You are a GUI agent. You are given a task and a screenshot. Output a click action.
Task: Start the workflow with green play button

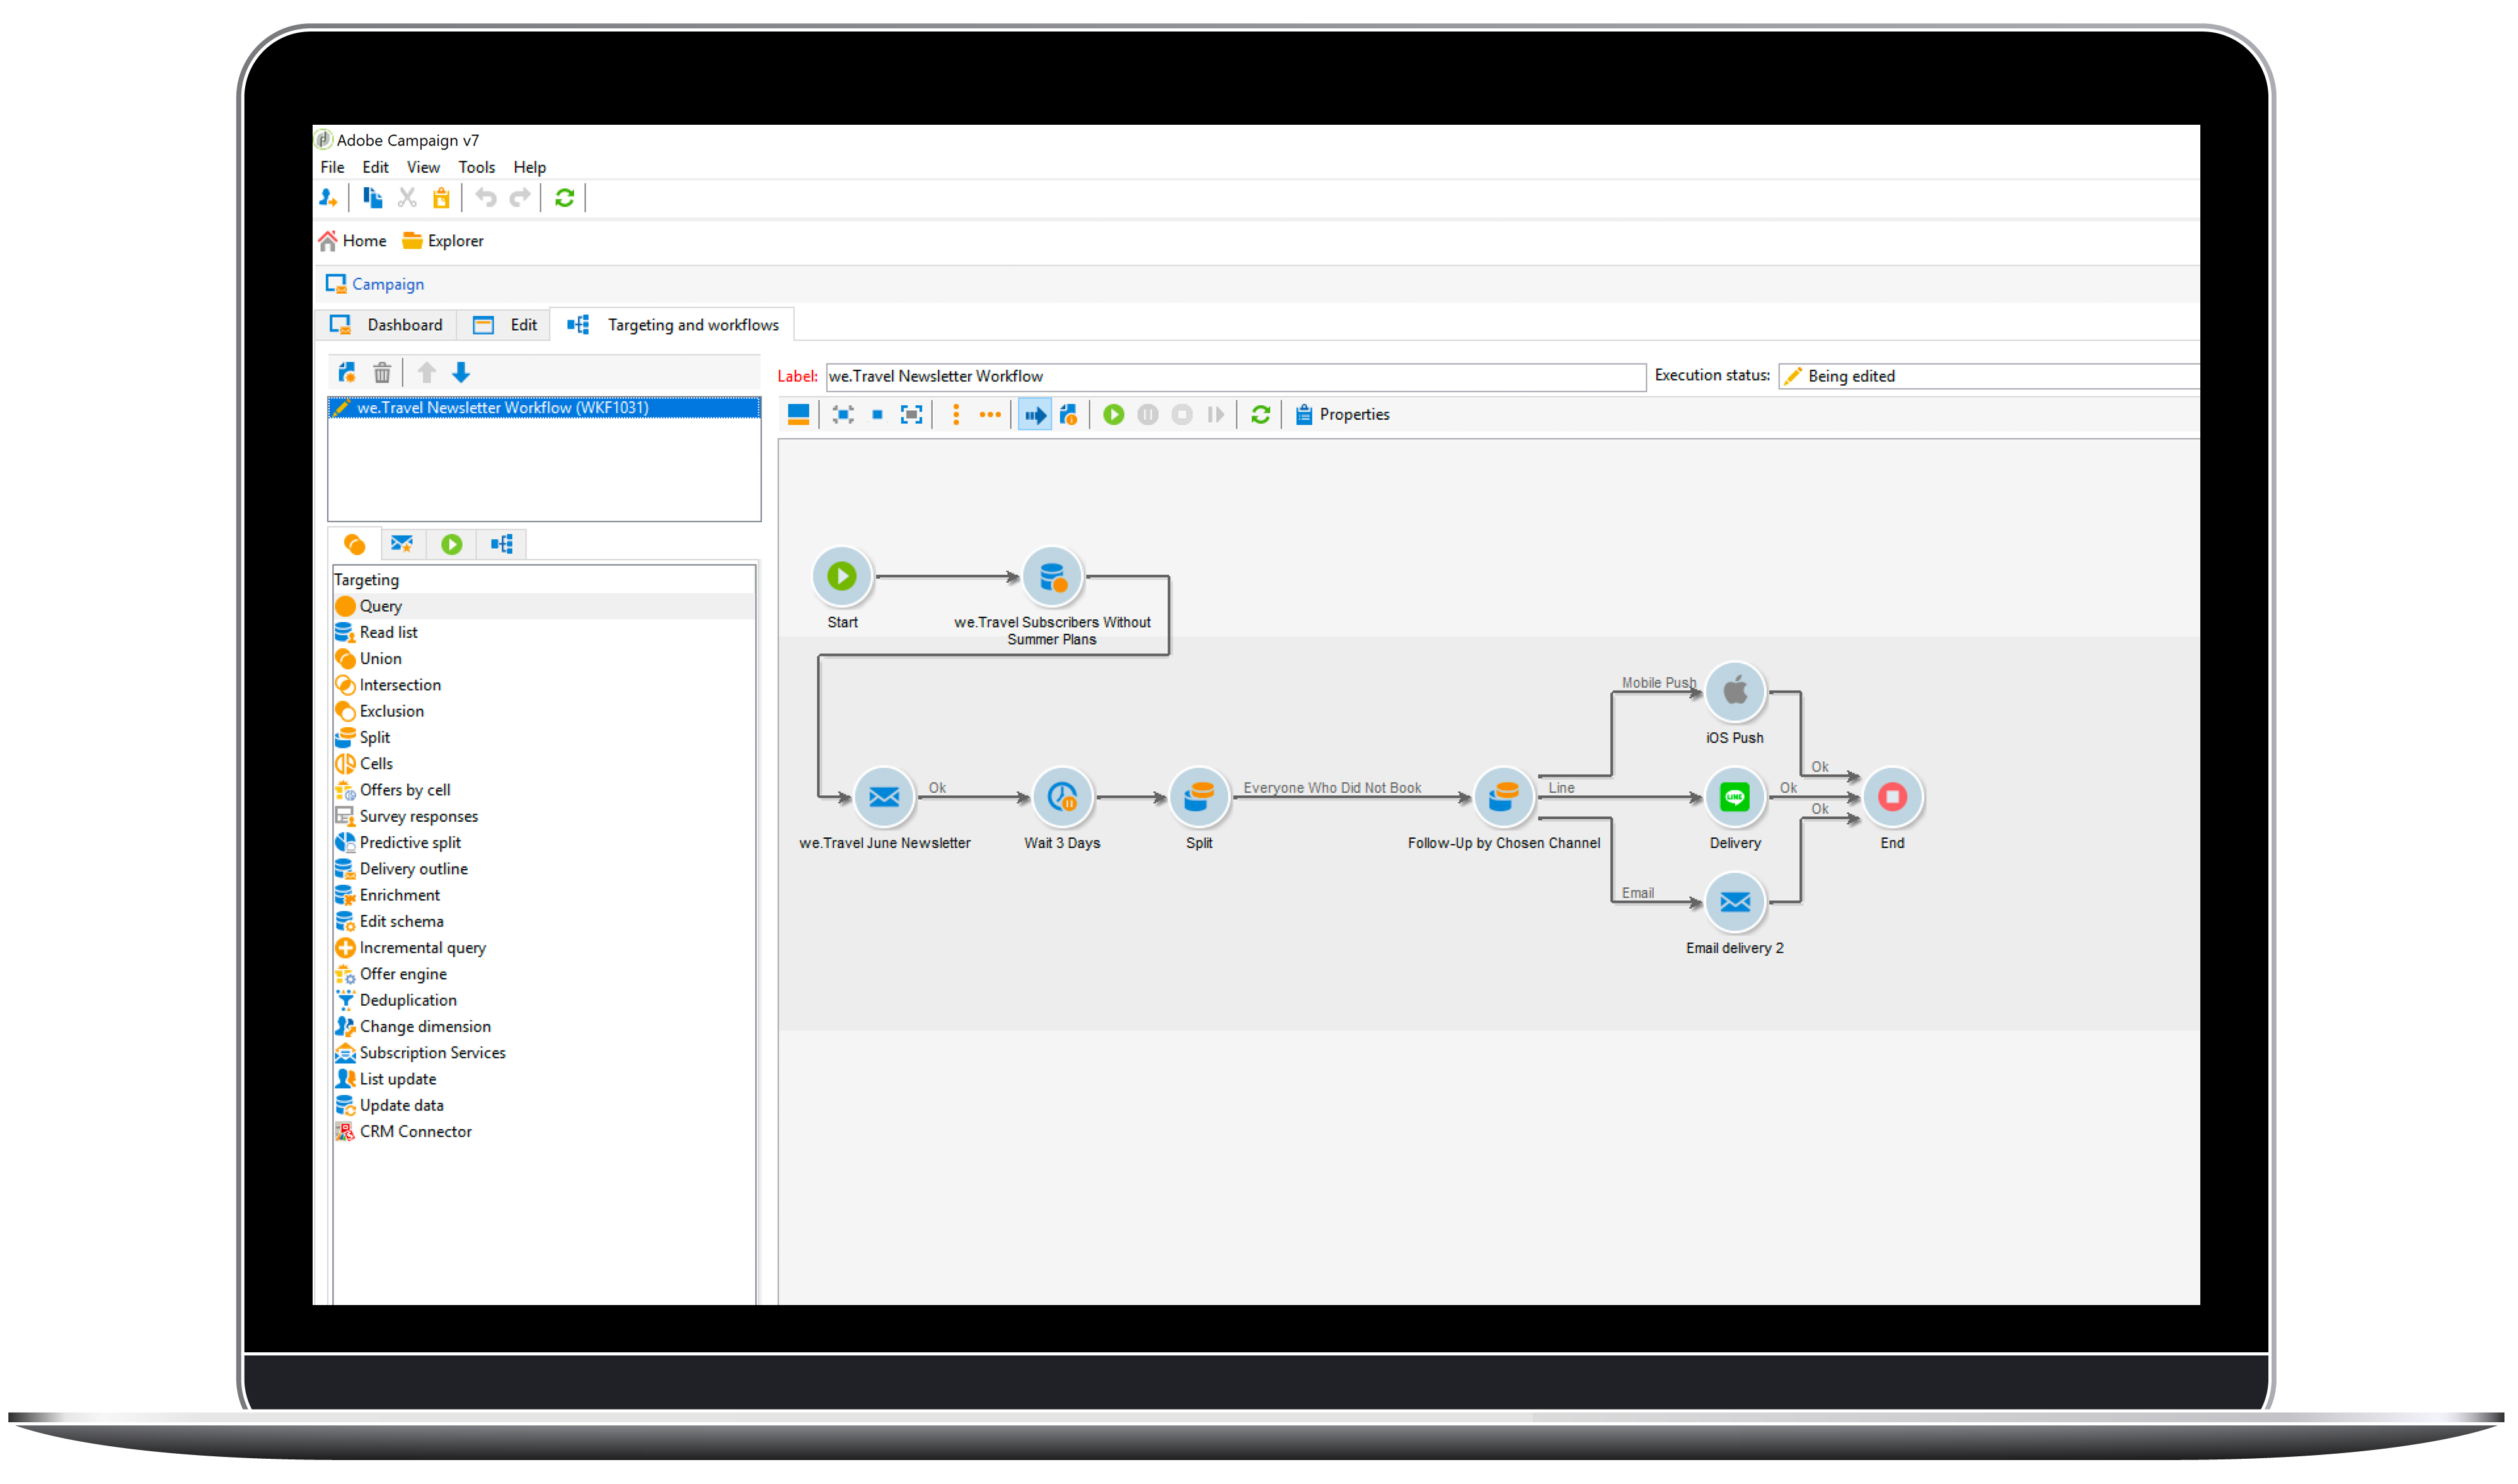tap(1113, 415)
